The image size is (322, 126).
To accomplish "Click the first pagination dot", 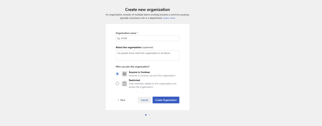I will click(x=146, y=115).
